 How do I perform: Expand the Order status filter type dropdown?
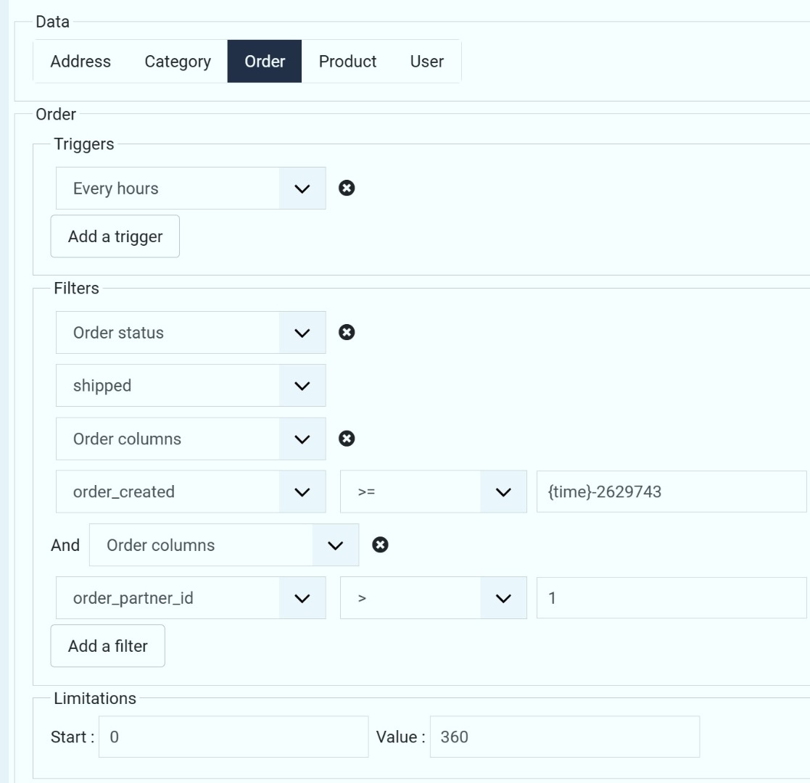coord(191,333)
